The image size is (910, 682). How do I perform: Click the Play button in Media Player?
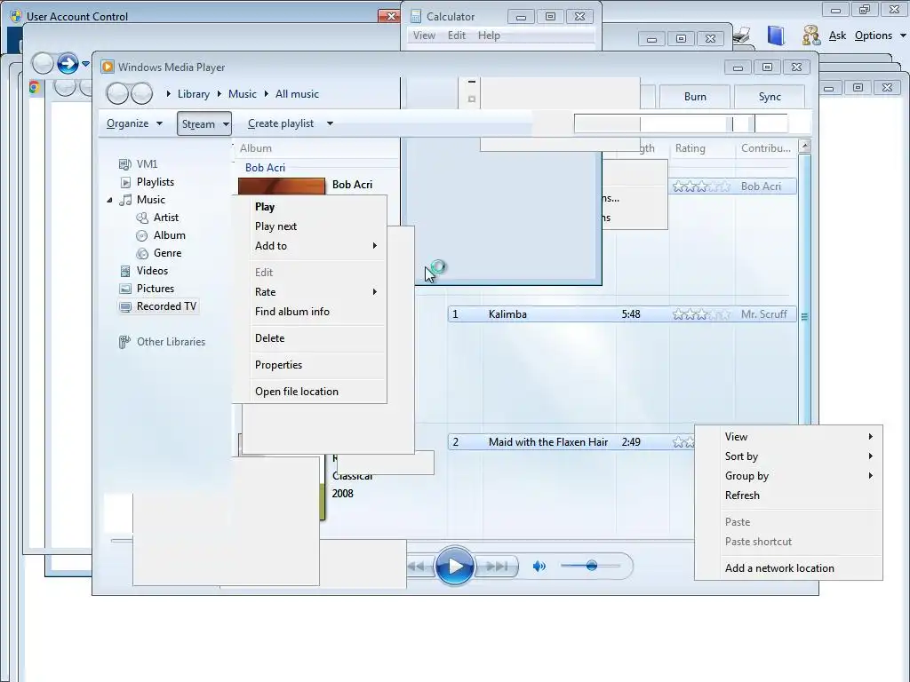[x=454, y=566]
